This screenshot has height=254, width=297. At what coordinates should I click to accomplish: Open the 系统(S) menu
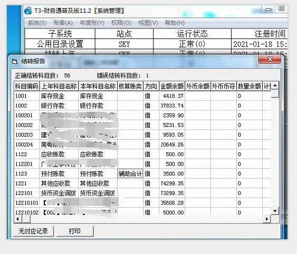37,23
